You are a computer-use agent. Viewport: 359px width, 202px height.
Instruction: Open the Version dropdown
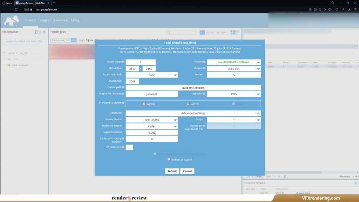(234, 68)
